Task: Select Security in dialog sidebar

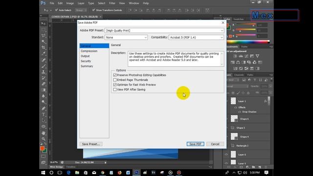Action: 86,61
